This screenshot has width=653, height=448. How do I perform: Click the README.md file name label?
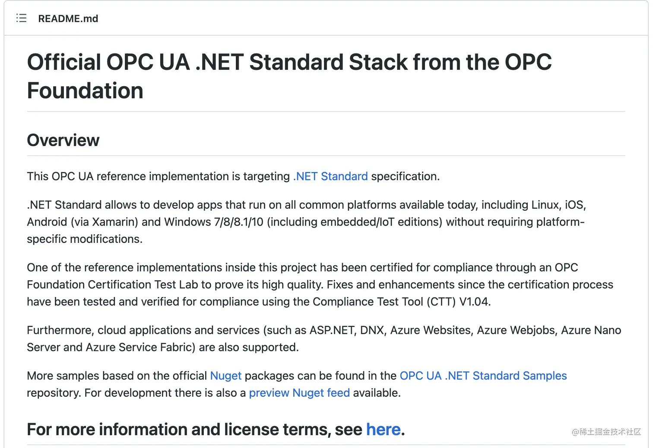pyautogui.click(x=68, y=19)
